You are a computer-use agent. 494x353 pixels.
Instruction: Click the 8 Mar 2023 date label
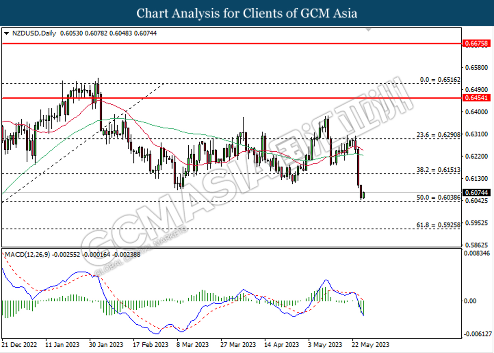[193, 345]
